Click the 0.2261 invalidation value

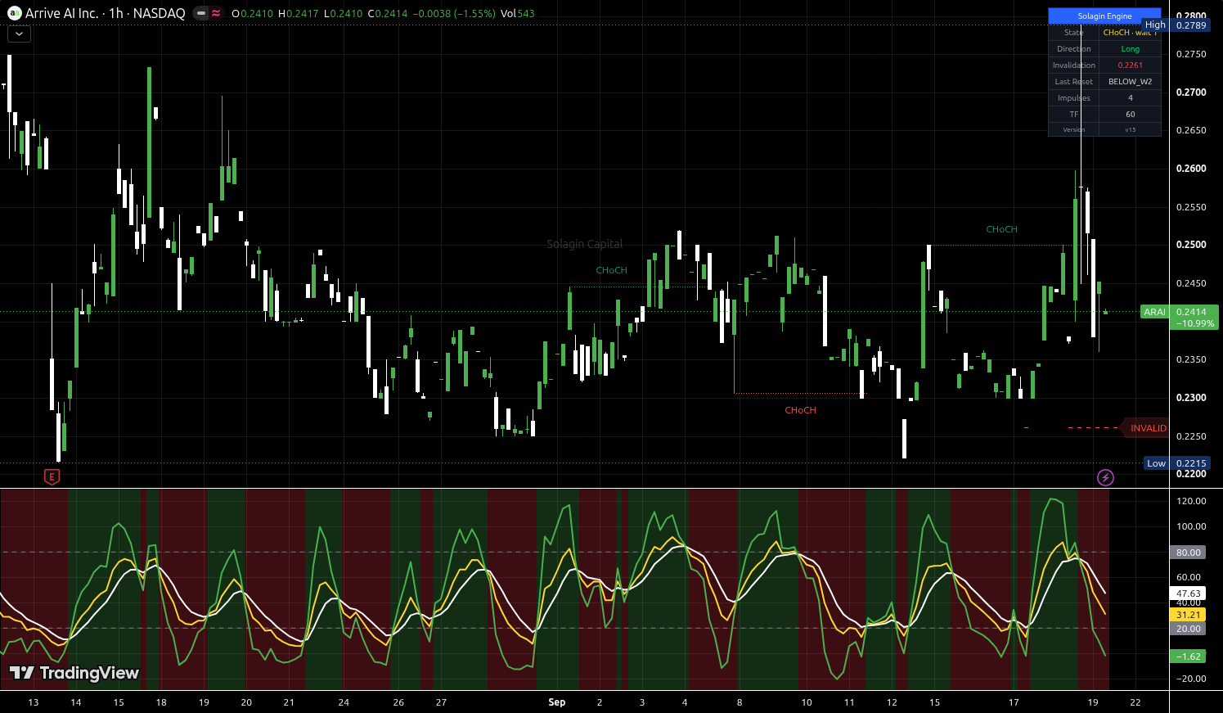[1130, 65]
